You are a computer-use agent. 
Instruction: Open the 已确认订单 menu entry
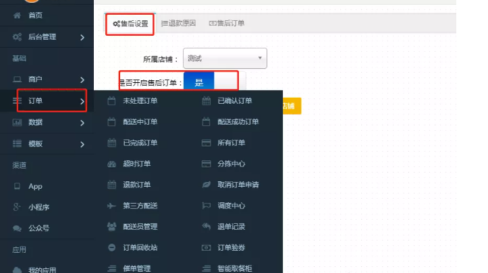pos(235,100)
